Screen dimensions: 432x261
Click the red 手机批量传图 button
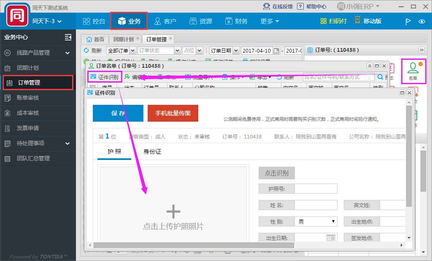coord(173,113)
